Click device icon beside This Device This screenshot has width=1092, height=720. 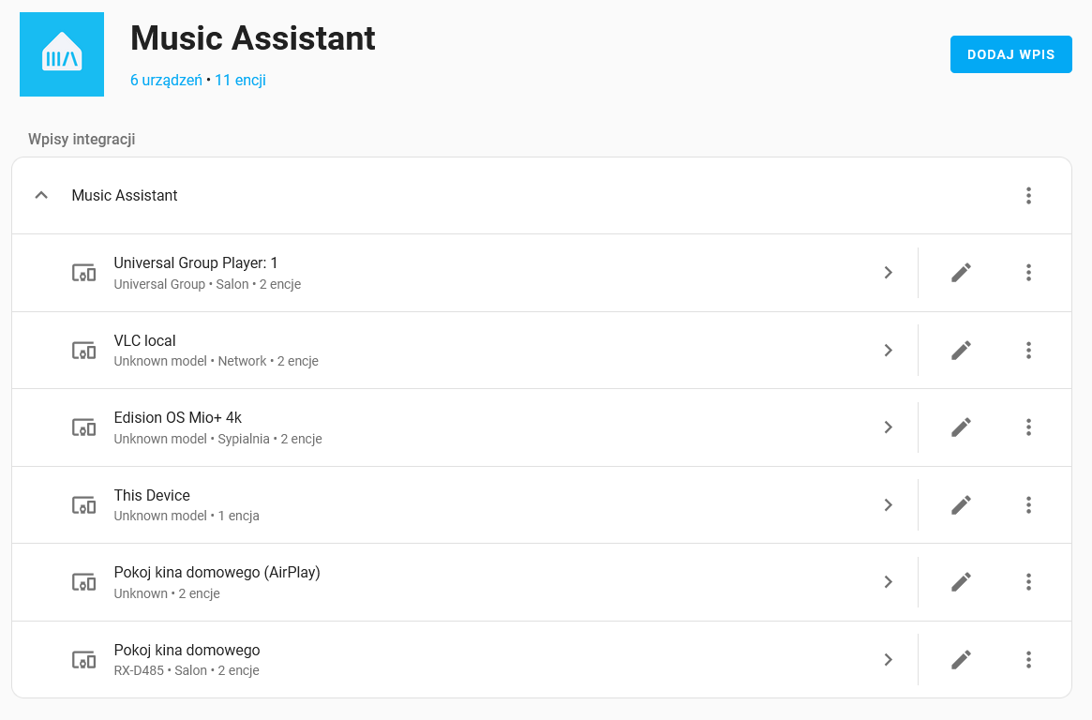click(x=84, y=505)
